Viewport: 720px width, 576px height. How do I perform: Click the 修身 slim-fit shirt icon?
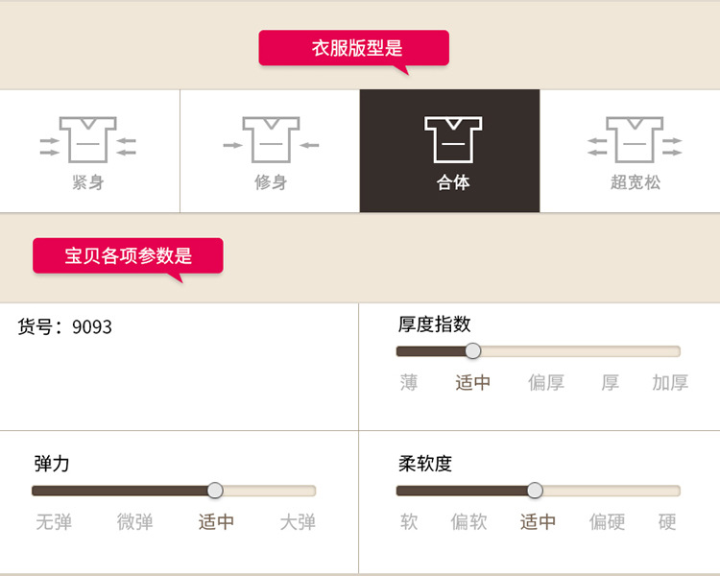[x=271, y=140]
